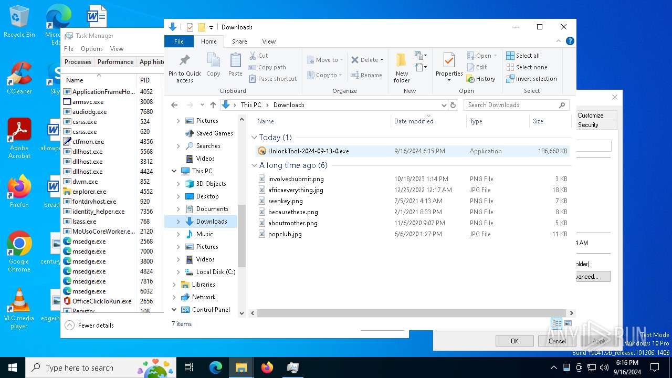Click Edit in Open group

click(x=477, y=67)
